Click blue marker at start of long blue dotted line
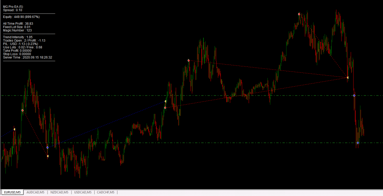This screenshot has height=196, width=383. tap(48, 147)
